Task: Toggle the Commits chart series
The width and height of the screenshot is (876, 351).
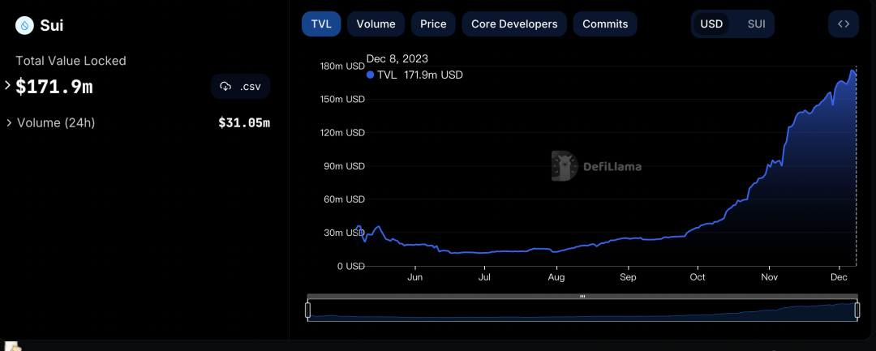Action: (605, 24)
